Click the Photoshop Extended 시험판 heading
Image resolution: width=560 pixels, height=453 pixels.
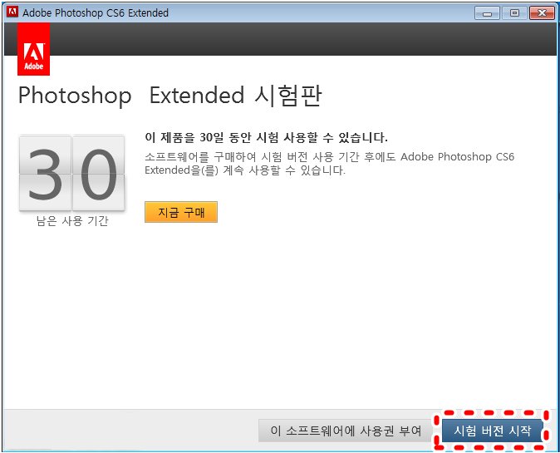pos(170,96)
